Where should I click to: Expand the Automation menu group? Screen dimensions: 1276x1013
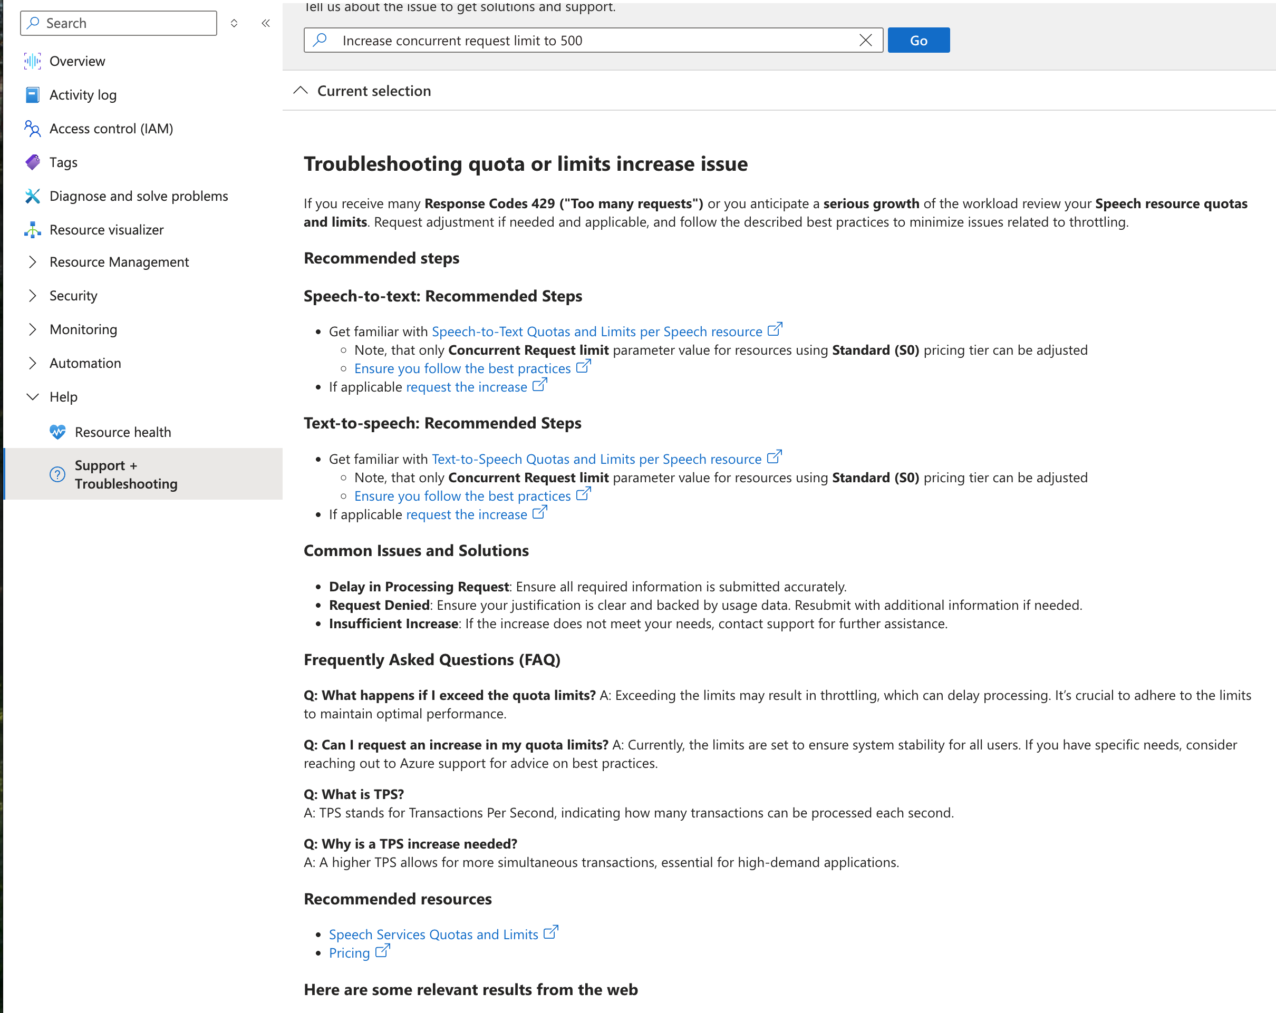[x=33, y=363]
